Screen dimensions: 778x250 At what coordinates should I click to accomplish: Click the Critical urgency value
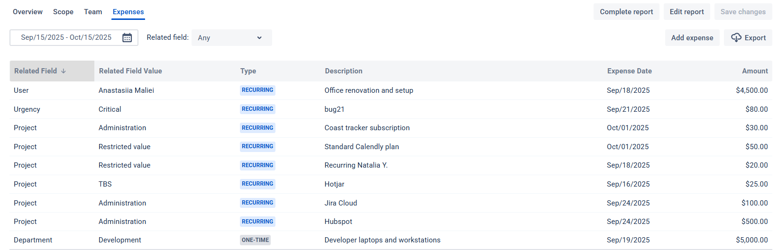110,109
